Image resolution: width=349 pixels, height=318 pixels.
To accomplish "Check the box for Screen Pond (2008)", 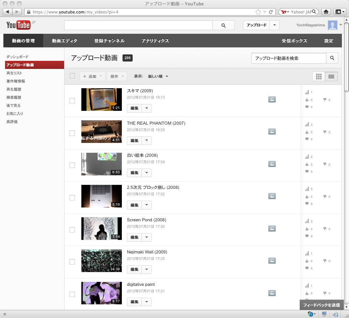I will 72,230.
